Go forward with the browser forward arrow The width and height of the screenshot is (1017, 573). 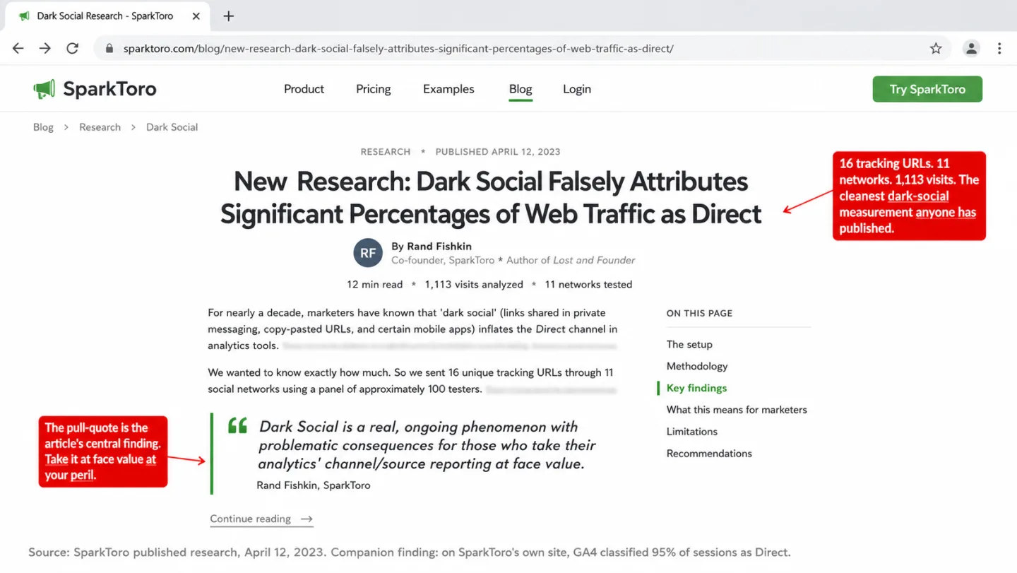click(x=45, y=48)
